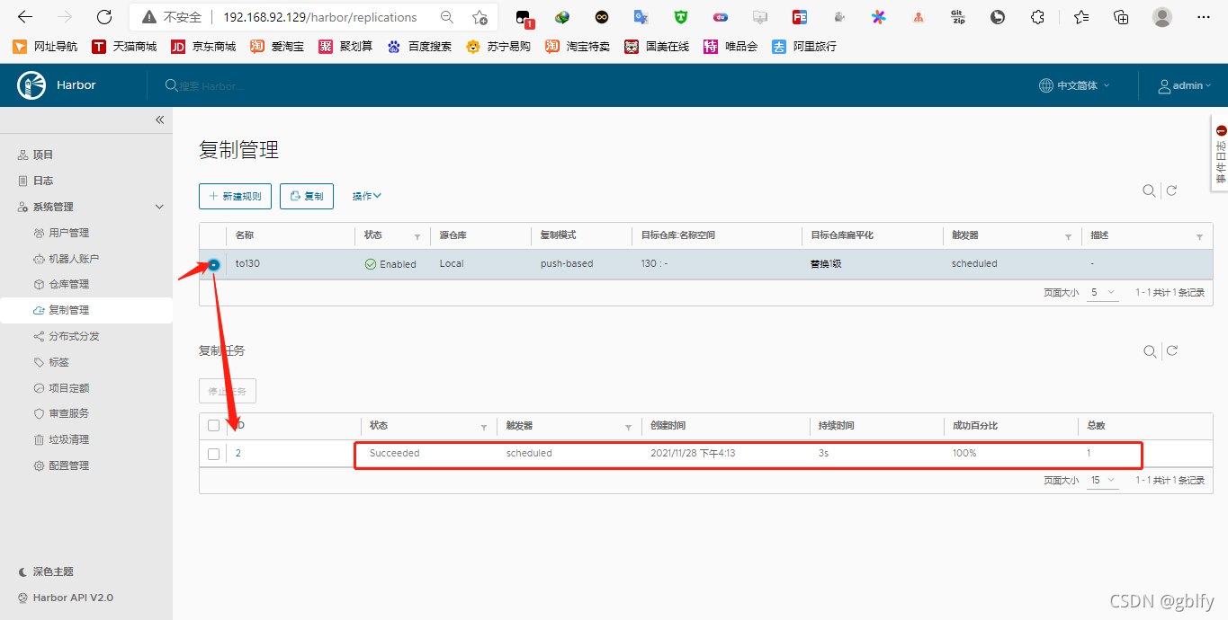Focus the 搜索 Harbor search field

pyautogui.click(x=211, y=85)
